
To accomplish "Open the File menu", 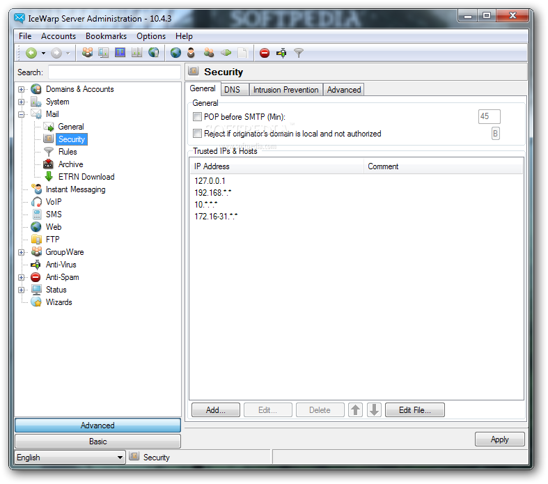I will tap(25, 36).
